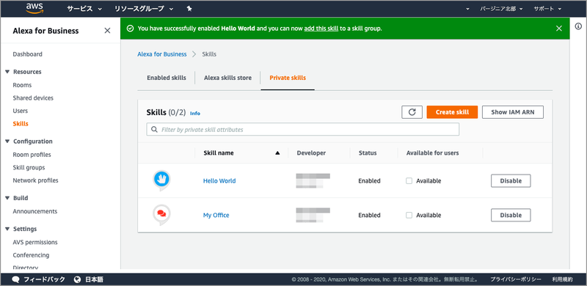The height and width of the screenshot is (286, 587).
Task: Open Users in sidebar
Action: click(21, 111)
